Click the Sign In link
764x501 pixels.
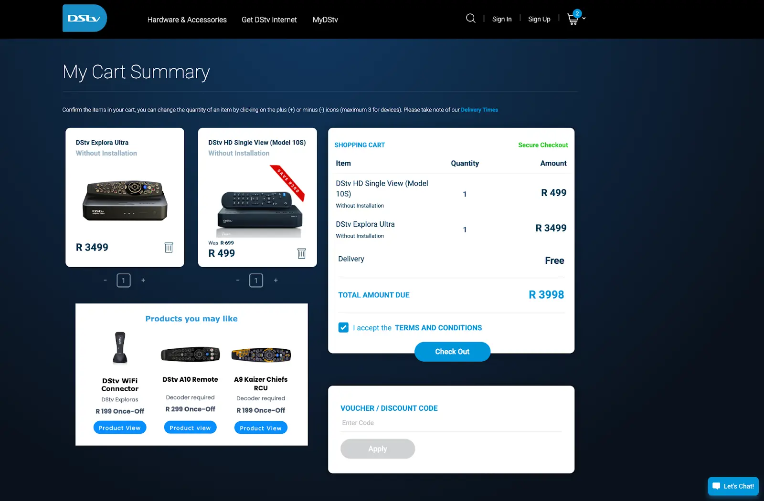tap(502, 19)
